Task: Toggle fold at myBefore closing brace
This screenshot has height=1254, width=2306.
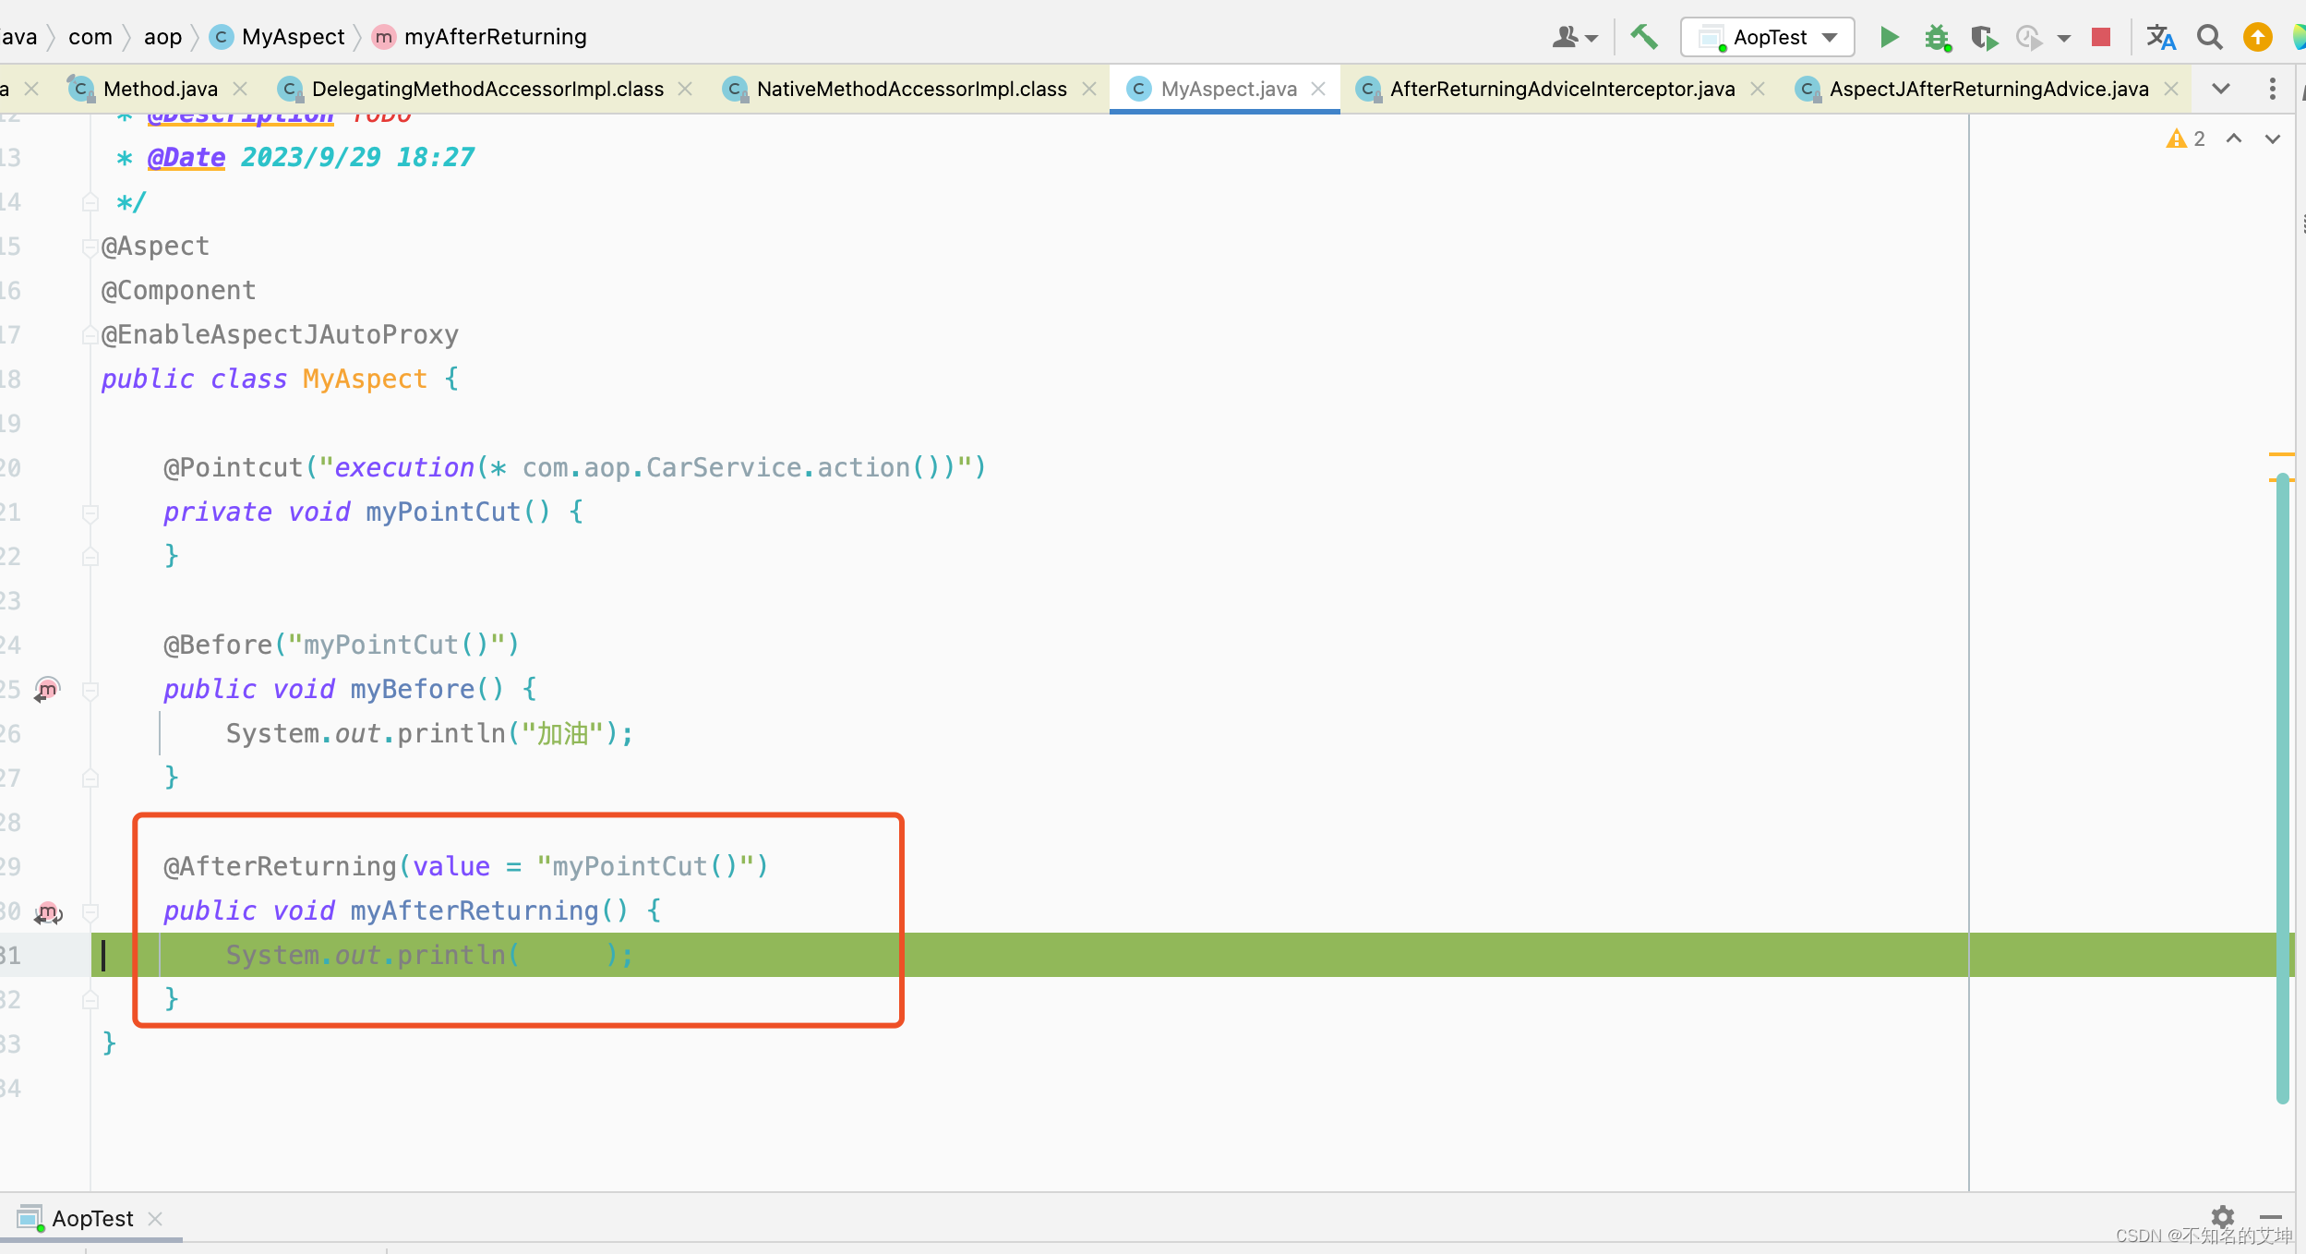Action: 90,778
